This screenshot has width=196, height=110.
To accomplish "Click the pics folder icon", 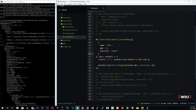I will tap(62, 43).
